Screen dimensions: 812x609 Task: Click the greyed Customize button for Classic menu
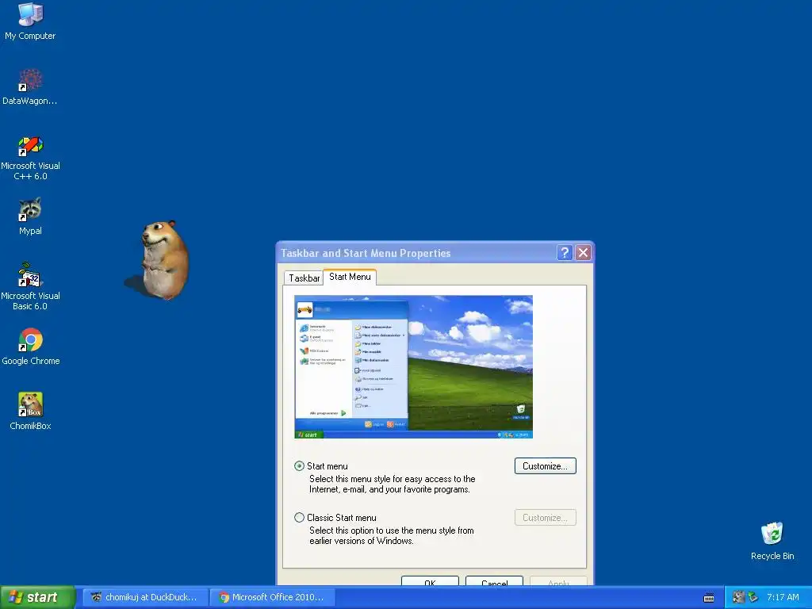pos(546,517)
